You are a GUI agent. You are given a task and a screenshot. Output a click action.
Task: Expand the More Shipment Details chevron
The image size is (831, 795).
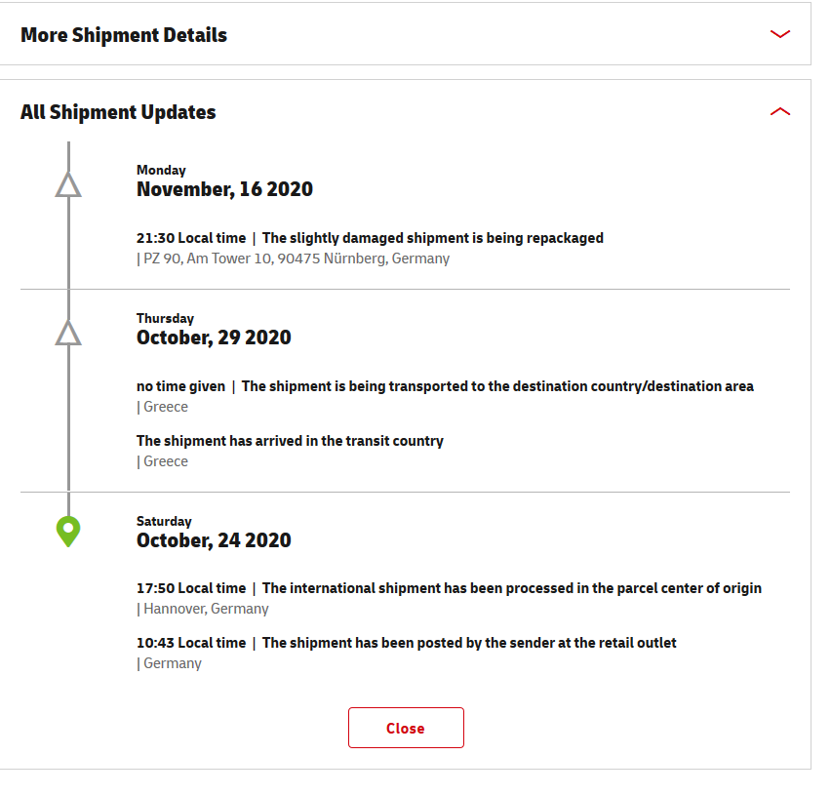click(779, 35)
